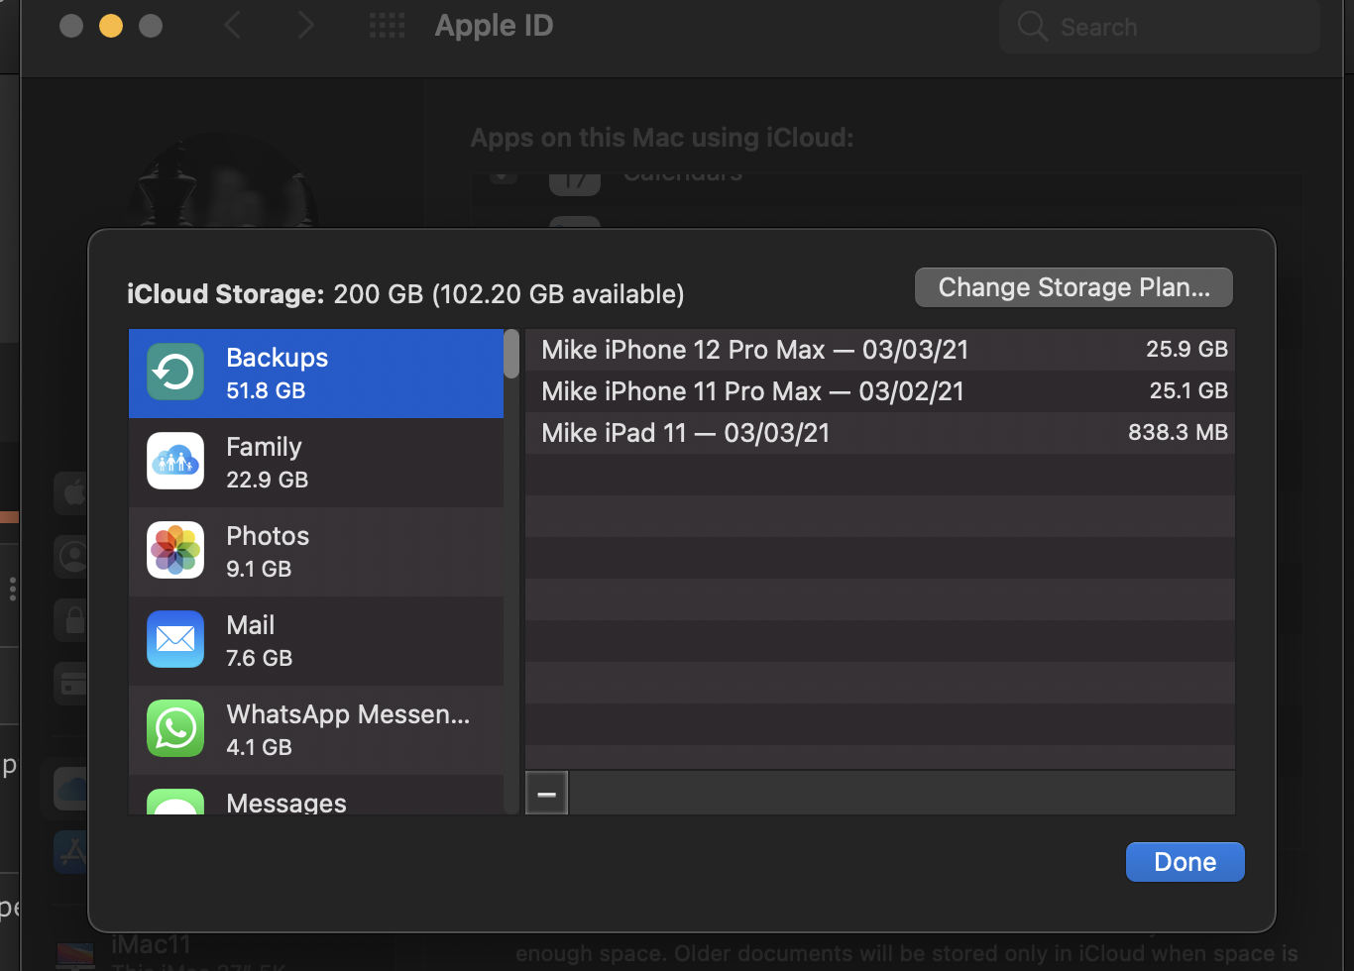Click the Messages app icon

click(x=175, y=802)
